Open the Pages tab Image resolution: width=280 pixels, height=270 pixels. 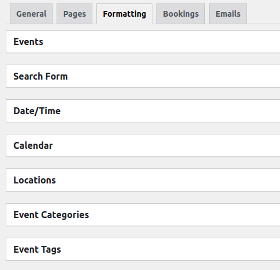pyautogui.click(x=74, y=14)
